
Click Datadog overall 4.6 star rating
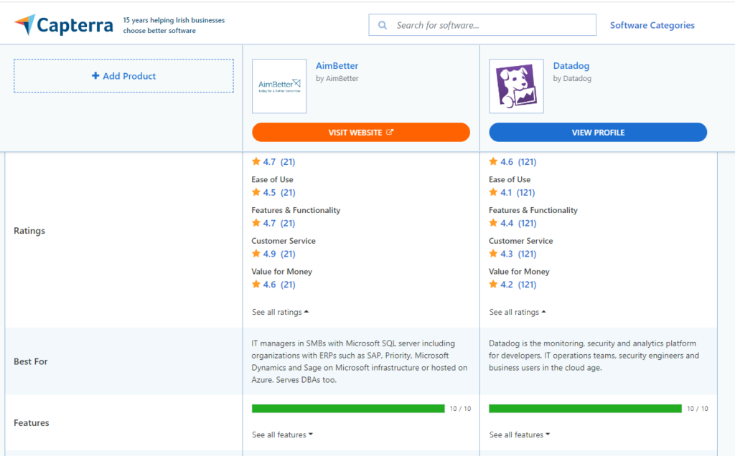[x=512, y=162]
